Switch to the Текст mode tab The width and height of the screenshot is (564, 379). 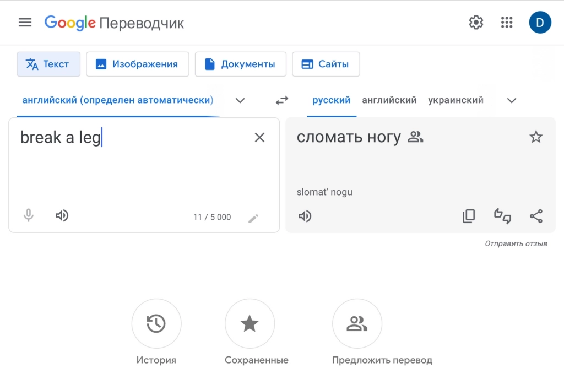click(48, 64)
